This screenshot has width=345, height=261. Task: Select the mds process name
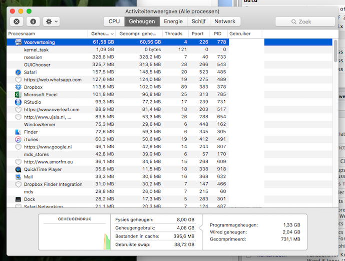pos(29,192)
